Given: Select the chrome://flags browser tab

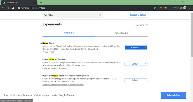Looking at the screenshot, I should pos(19,3).
